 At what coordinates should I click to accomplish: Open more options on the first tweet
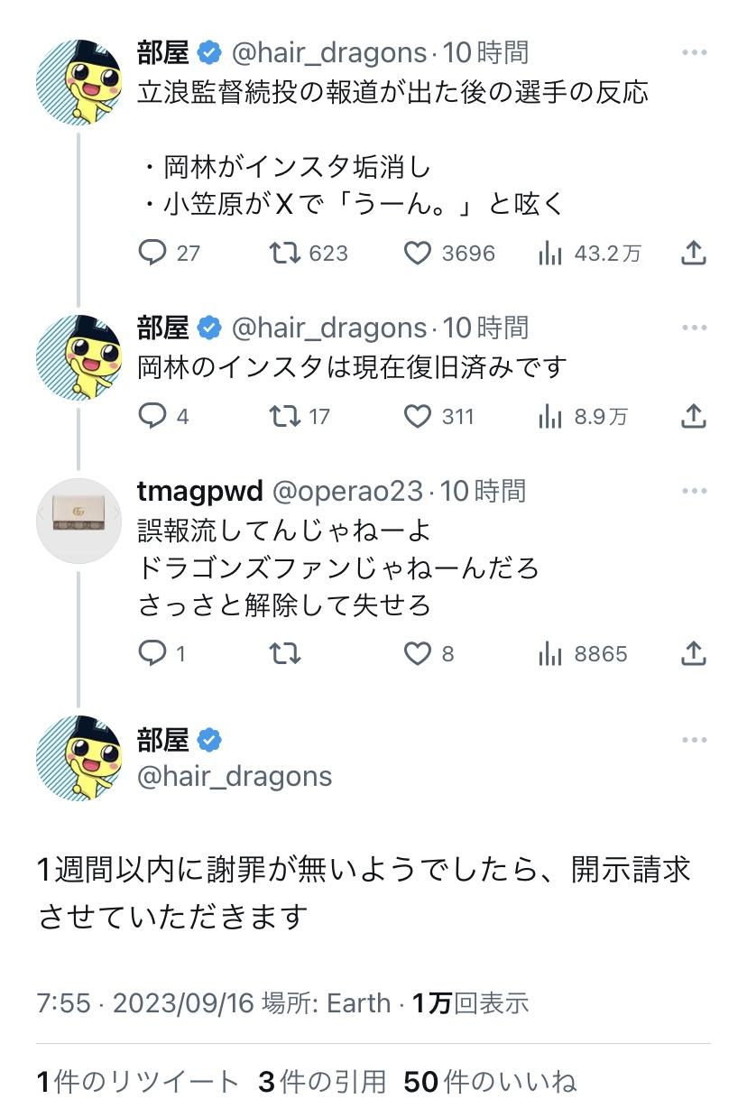pyautogui.click(x=694, y=53)
